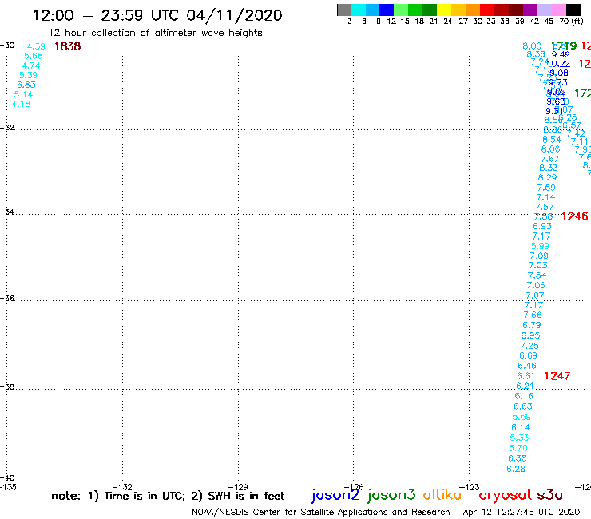Click the orange swatch in the legend bar
The height and width of the screenshot is (519, 591).
point(473,10)
